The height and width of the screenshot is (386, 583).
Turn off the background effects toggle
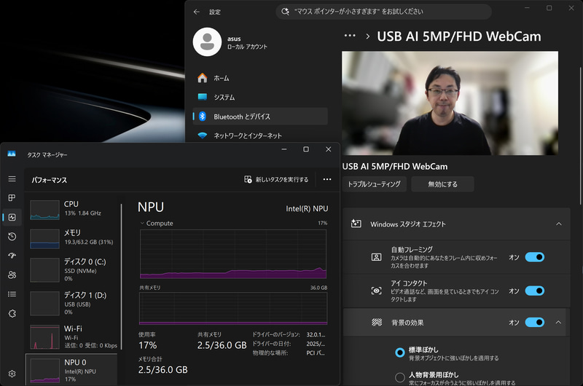535,322
